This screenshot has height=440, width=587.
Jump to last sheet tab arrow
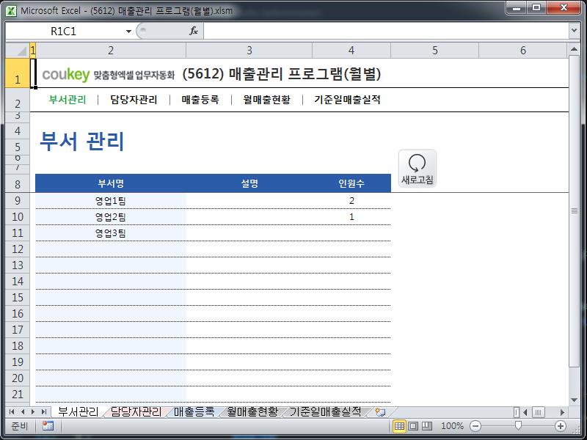(x=44, y=412)
